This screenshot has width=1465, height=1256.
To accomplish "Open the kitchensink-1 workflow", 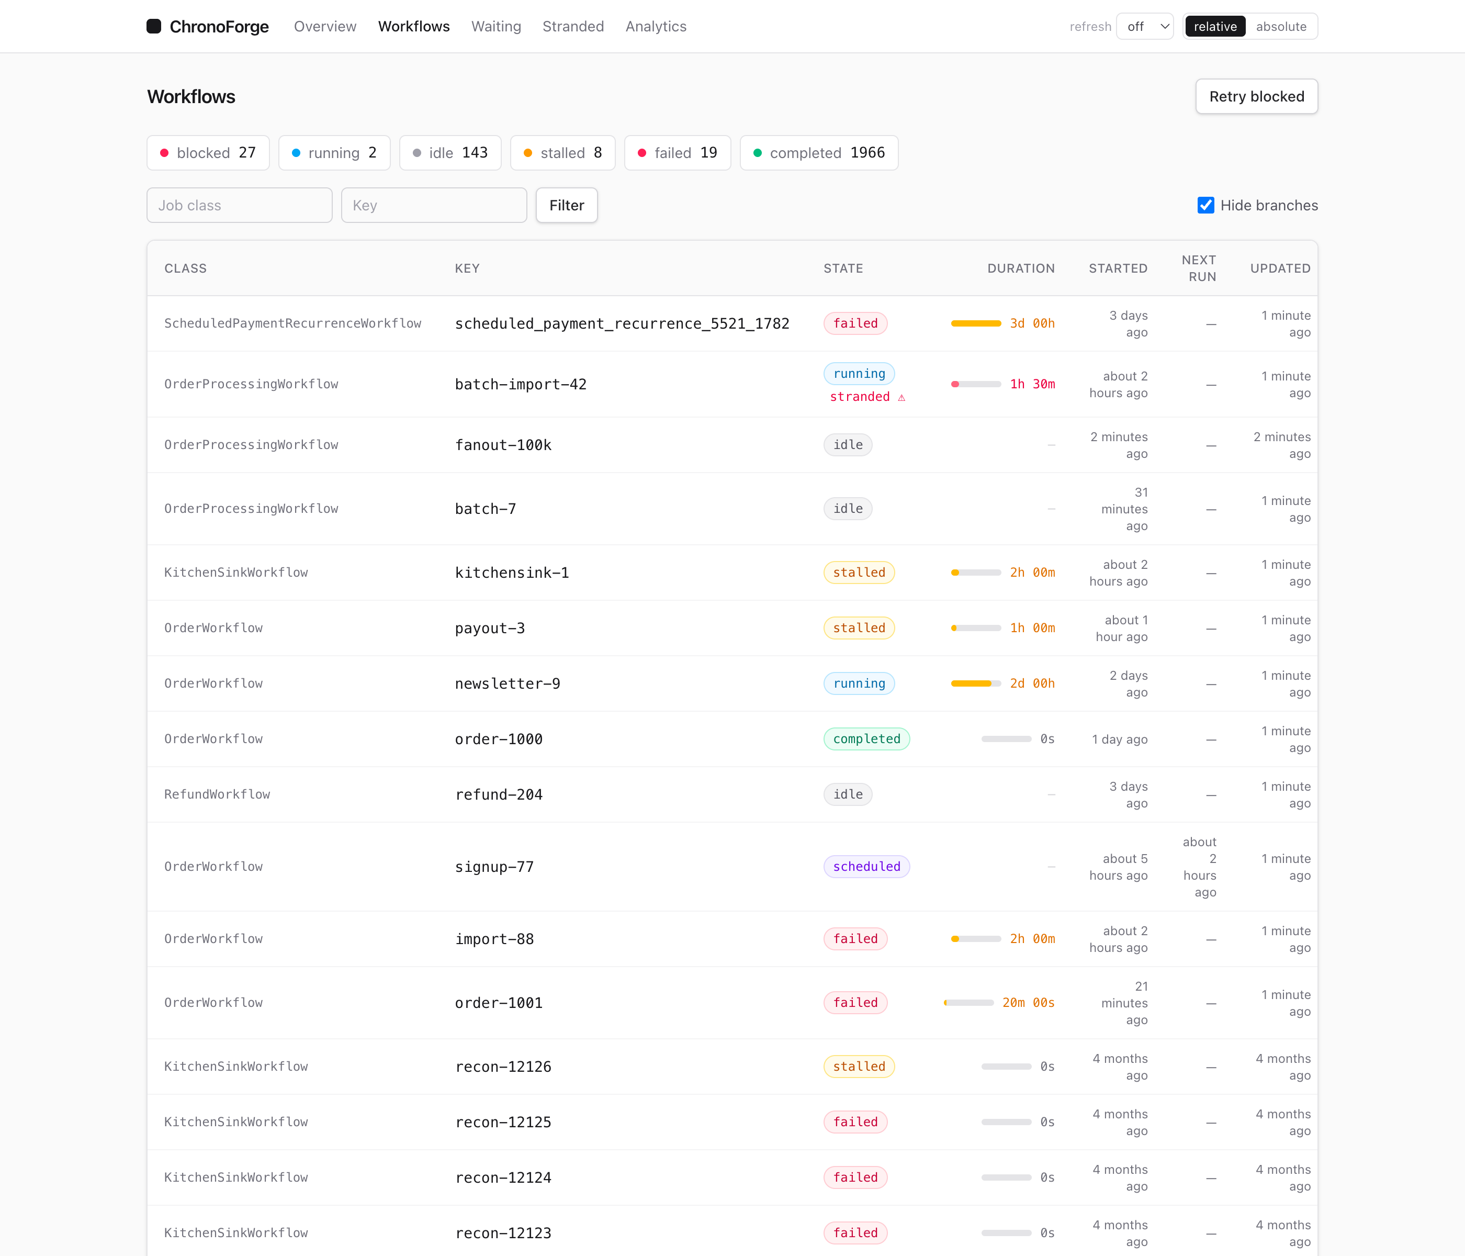I will 512,572.
